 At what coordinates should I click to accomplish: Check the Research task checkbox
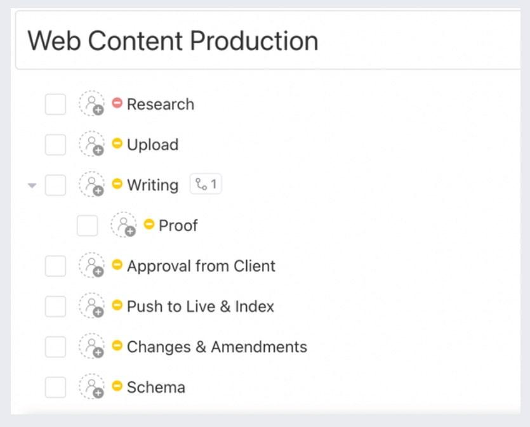point(55,104)
